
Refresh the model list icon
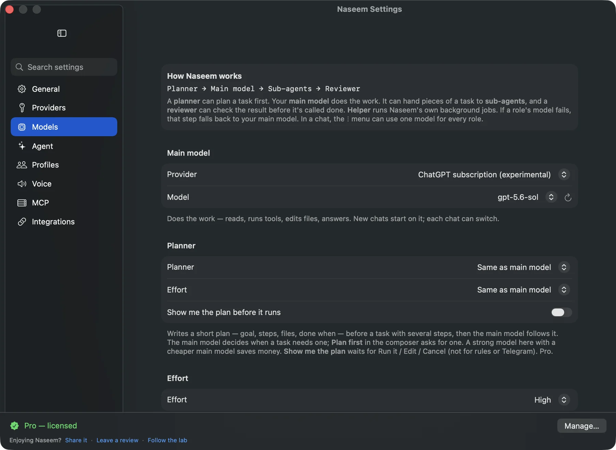pos(568,197)
